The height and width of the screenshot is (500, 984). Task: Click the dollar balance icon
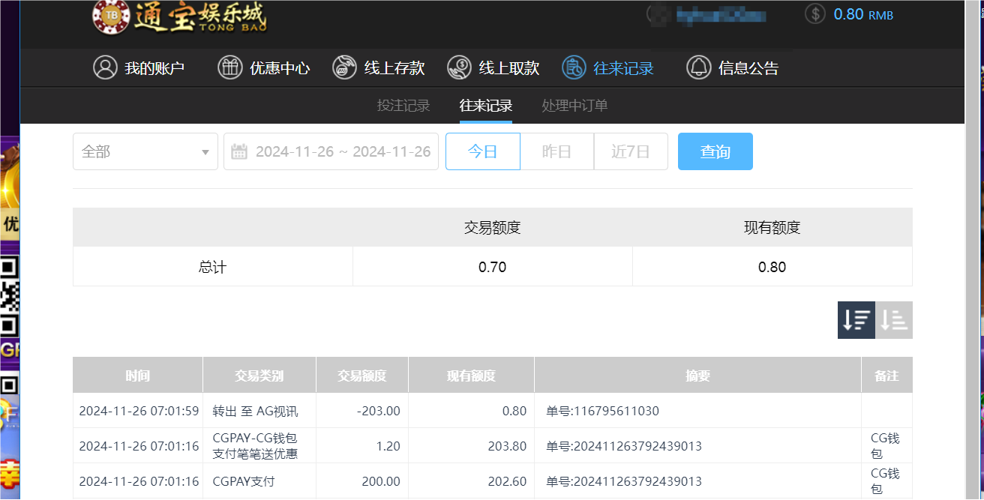click(x=814, y=13)
